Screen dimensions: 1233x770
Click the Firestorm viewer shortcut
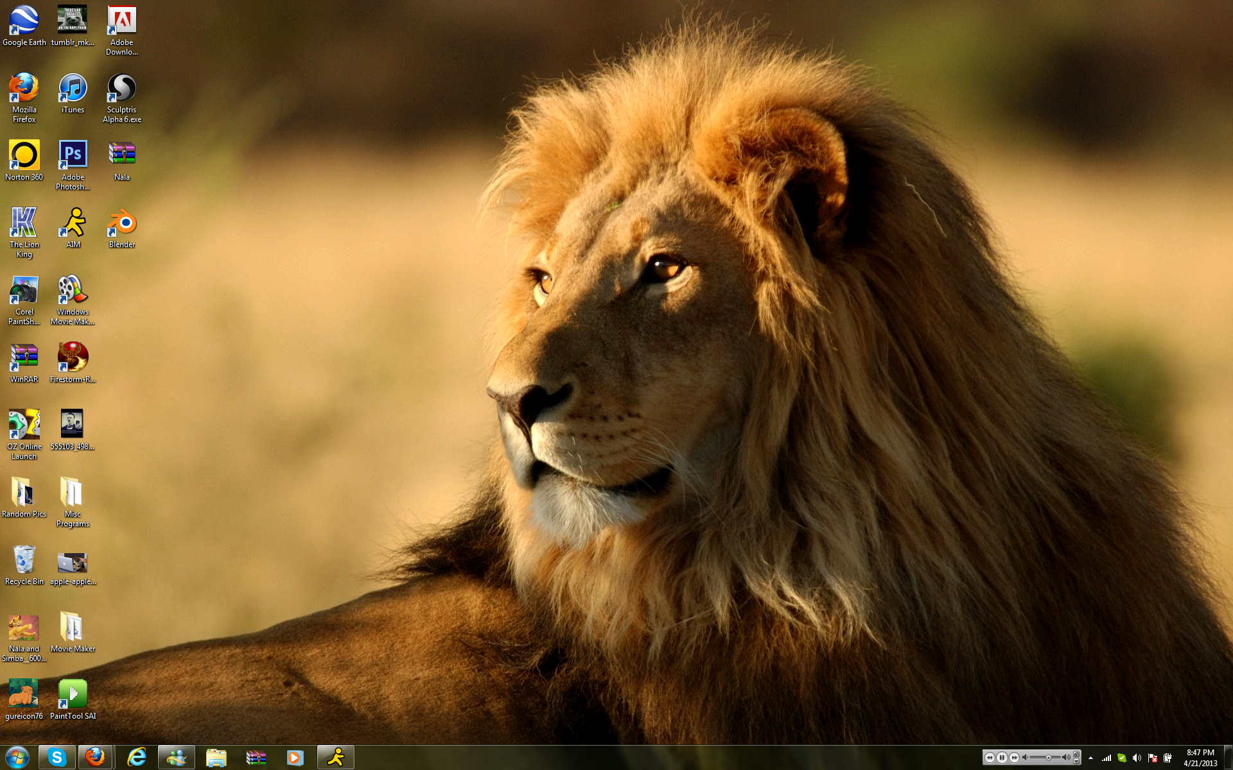[73, 358]
